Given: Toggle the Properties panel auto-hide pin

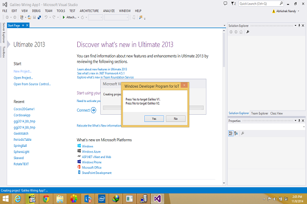Looking at the screenshot, I should (x=299, y=121).
